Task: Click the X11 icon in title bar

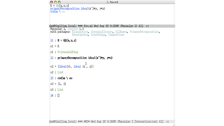Action: pos(107,2)
